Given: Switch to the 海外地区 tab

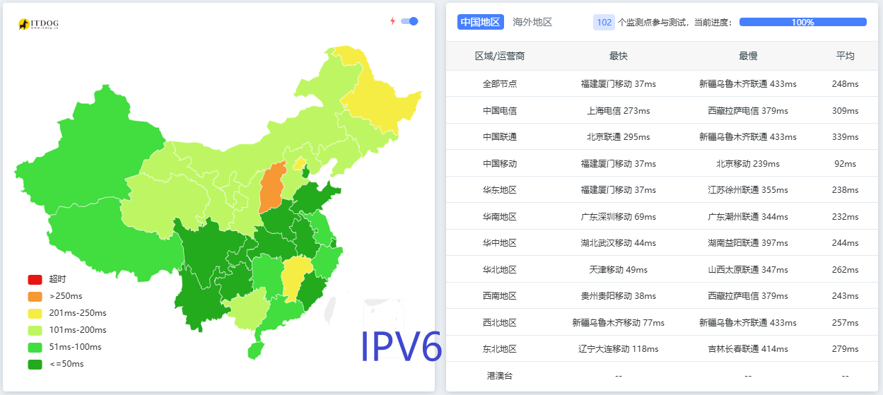Looking at the screenshot, I should (x=532, y=22).
